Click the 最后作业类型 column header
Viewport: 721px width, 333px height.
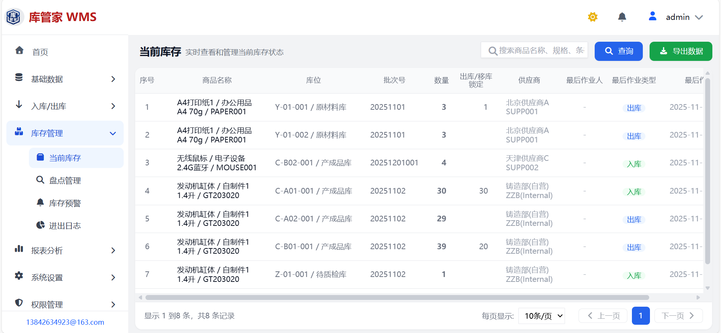coord(634,80)
